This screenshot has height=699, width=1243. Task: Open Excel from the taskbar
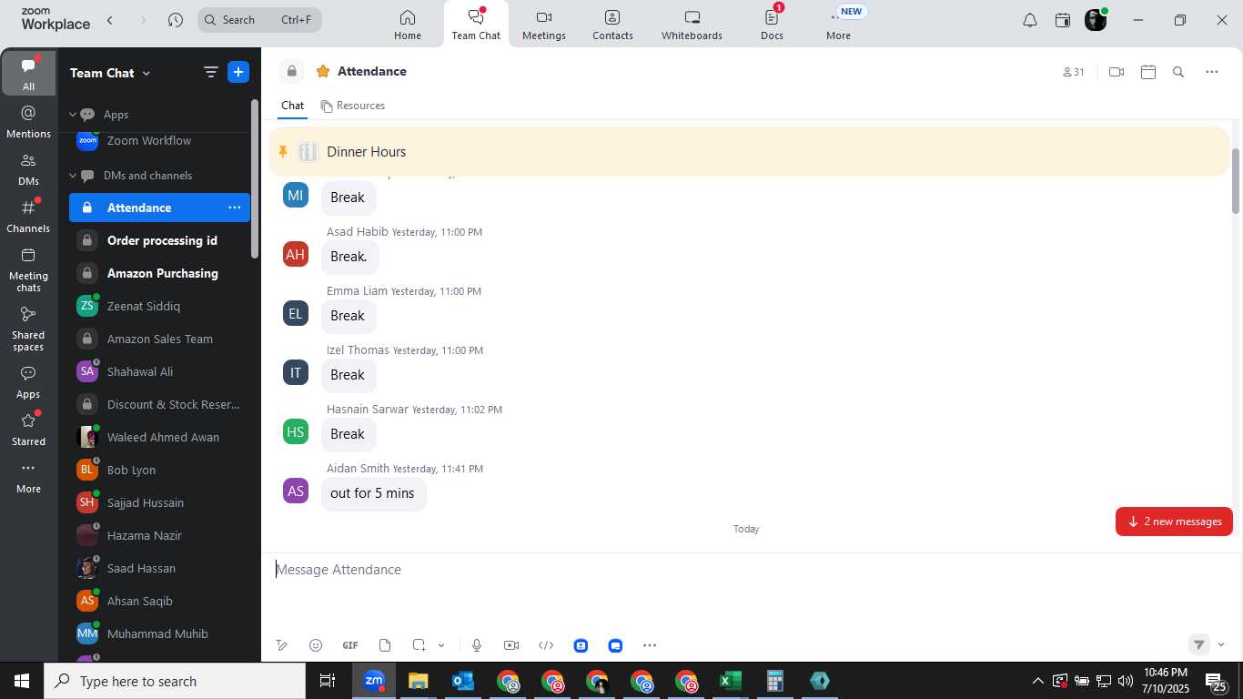[730, 681]
